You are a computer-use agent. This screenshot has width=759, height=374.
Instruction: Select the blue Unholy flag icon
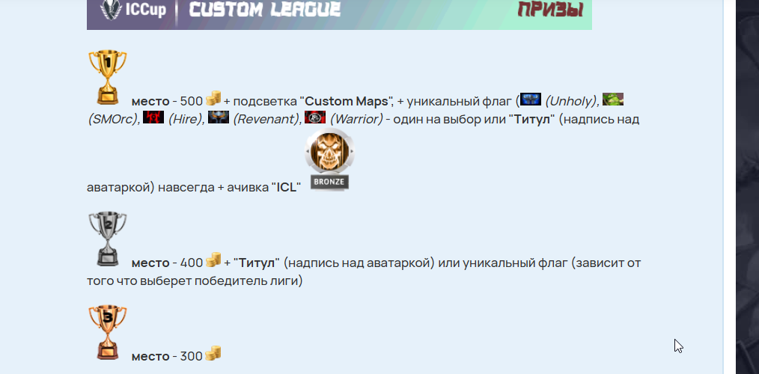pyautogui.click(x=531, y=99)
